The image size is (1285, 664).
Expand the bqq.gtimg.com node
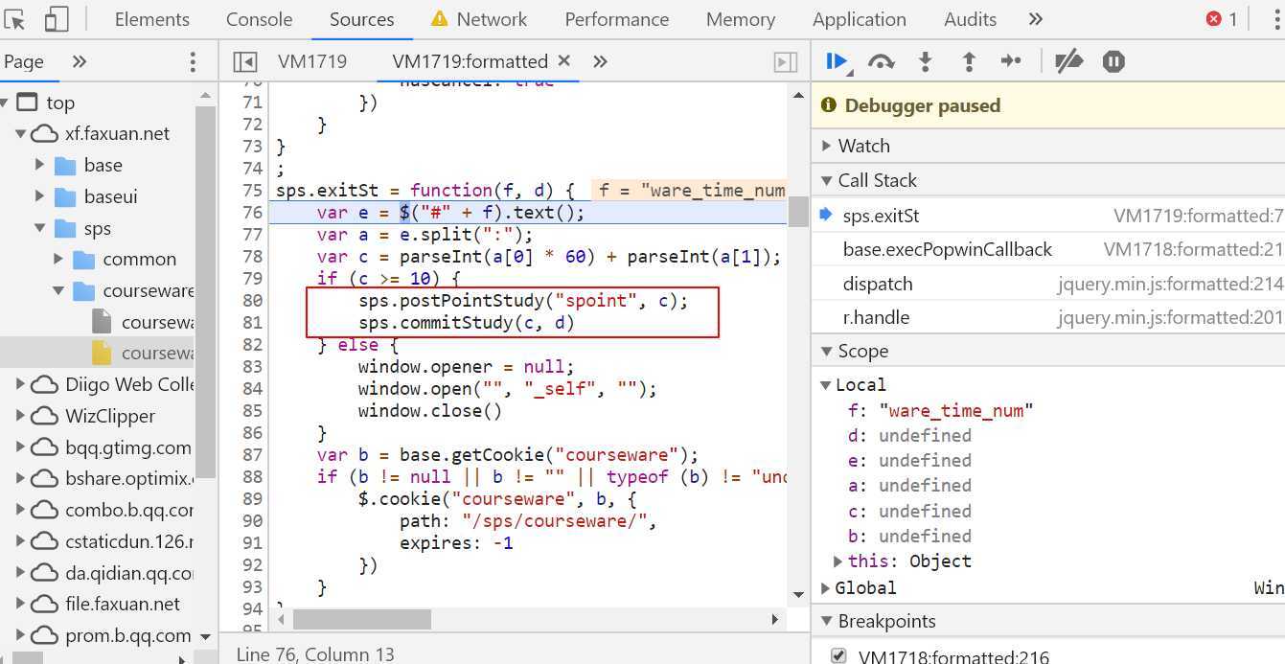click(x=21, y=447)
